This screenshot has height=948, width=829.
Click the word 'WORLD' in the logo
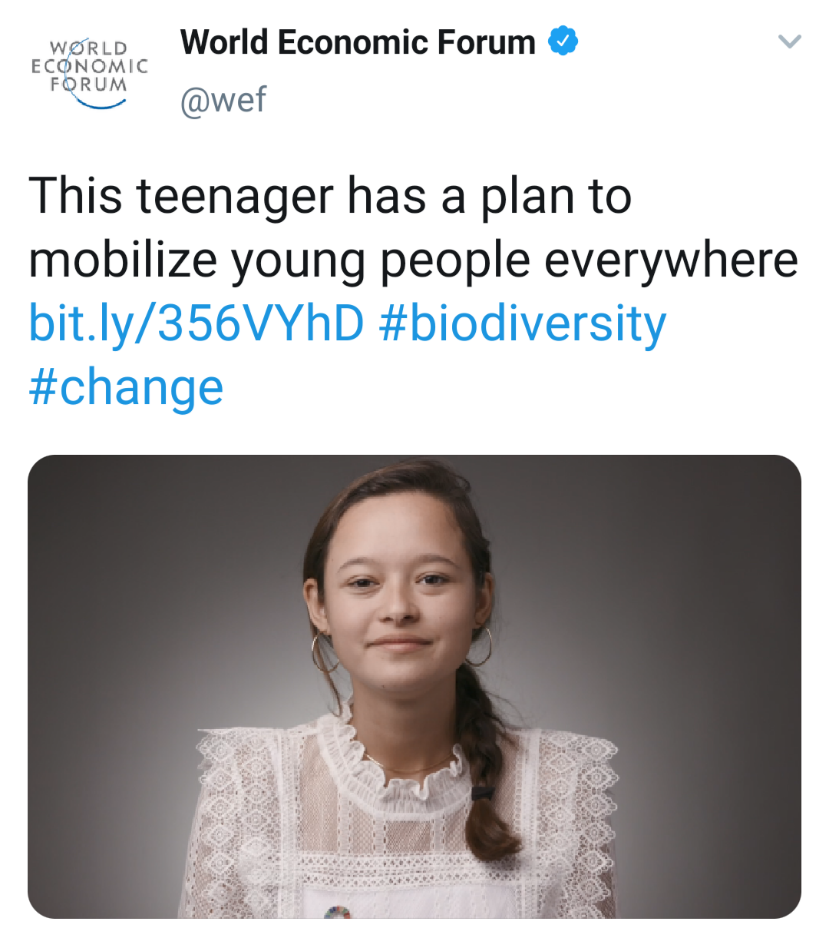[89, 48]
